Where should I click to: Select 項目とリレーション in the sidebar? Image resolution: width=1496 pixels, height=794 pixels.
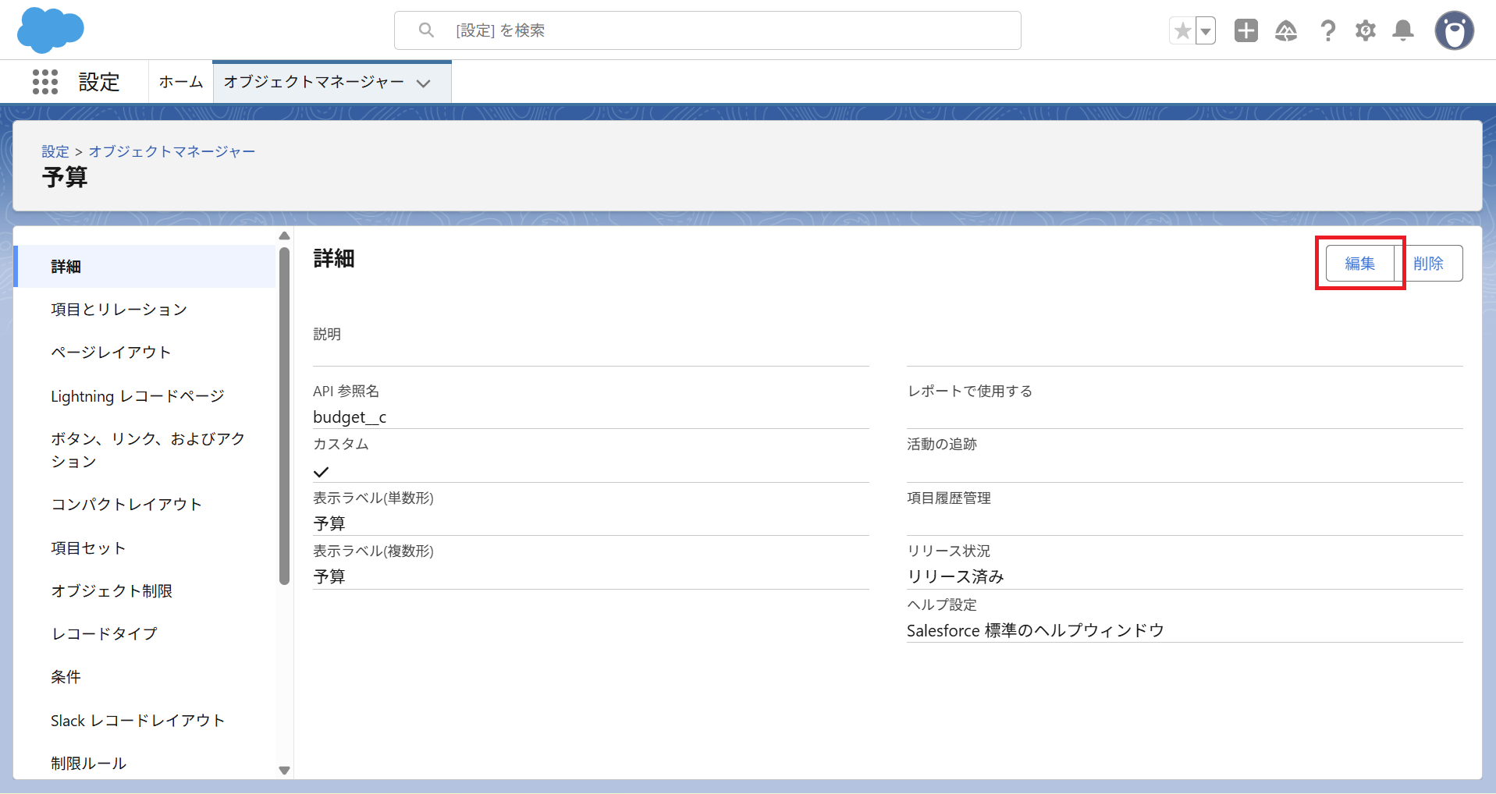pyautogui.click(x=119, y=310)
